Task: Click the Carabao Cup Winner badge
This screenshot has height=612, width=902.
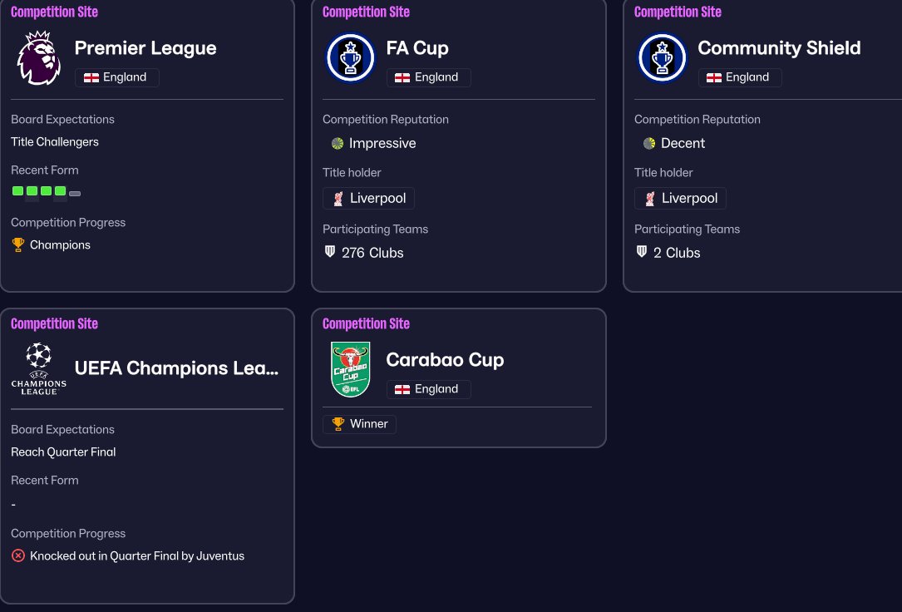Action: pyautogui.click(x=360, y=424)
